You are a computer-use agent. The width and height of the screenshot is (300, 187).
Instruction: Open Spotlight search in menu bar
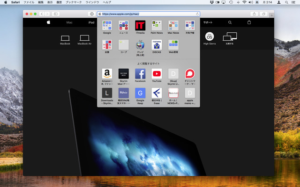[x=286, y=2]
